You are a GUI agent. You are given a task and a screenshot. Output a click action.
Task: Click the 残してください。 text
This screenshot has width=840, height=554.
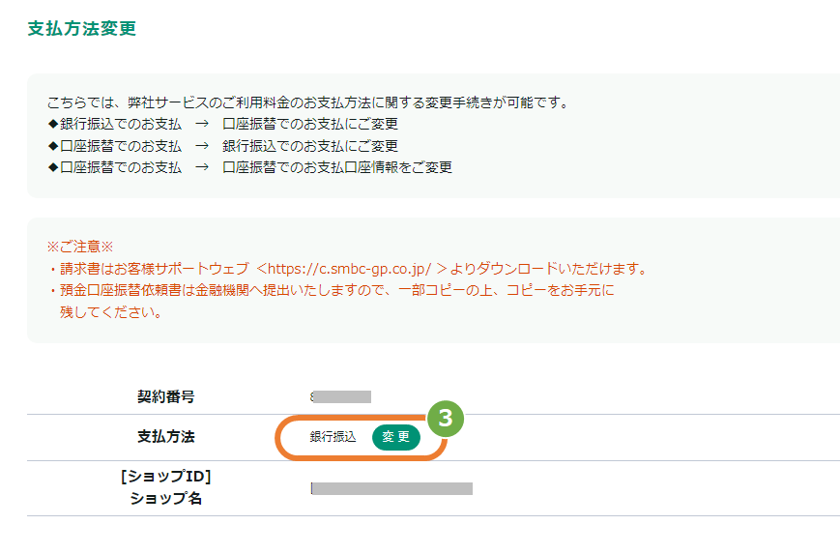click(x=111, y=312)
